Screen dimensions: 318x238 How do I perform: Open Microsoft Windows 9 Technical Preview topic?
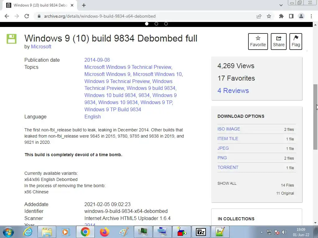pyautogui.click(x=128, y=67)
